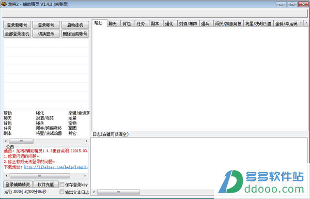Click the runtime text 运行:000小时00分06秒

[25, 192]
